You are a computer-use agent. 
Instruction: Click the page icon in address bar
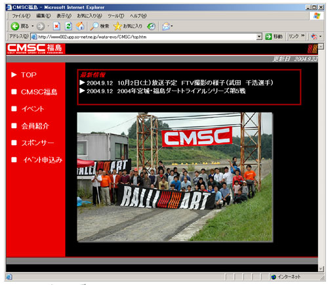pos(34,37)
